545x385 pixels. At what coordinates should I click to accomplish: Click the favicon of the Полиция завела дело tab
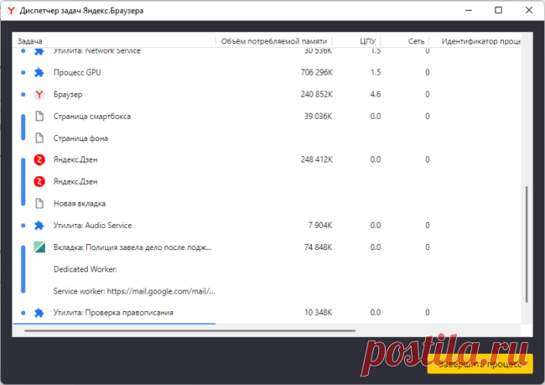(39, 247)
